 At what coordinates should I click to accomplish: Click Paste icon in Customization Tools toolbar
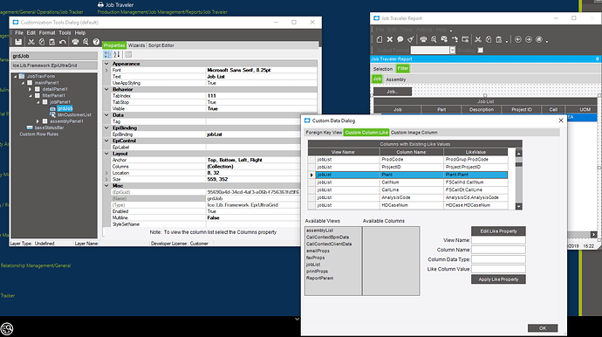click(51, 42)
